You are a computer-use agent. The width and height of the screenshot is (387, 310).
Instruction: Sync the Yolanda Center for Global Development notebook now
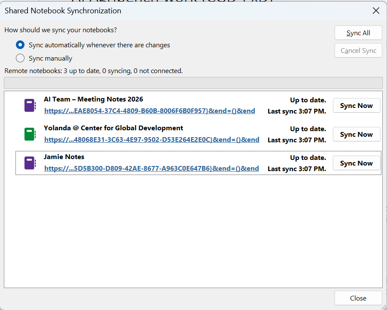click(357, 135)
